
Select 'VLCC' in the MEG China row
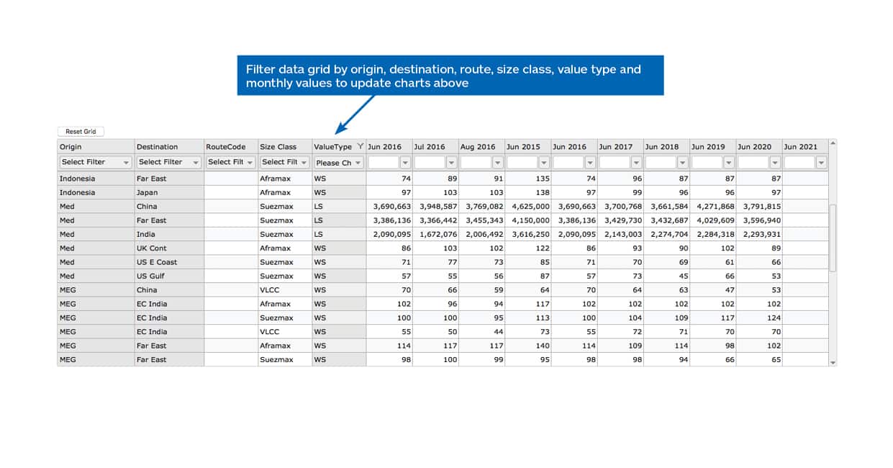click(285, 290)
